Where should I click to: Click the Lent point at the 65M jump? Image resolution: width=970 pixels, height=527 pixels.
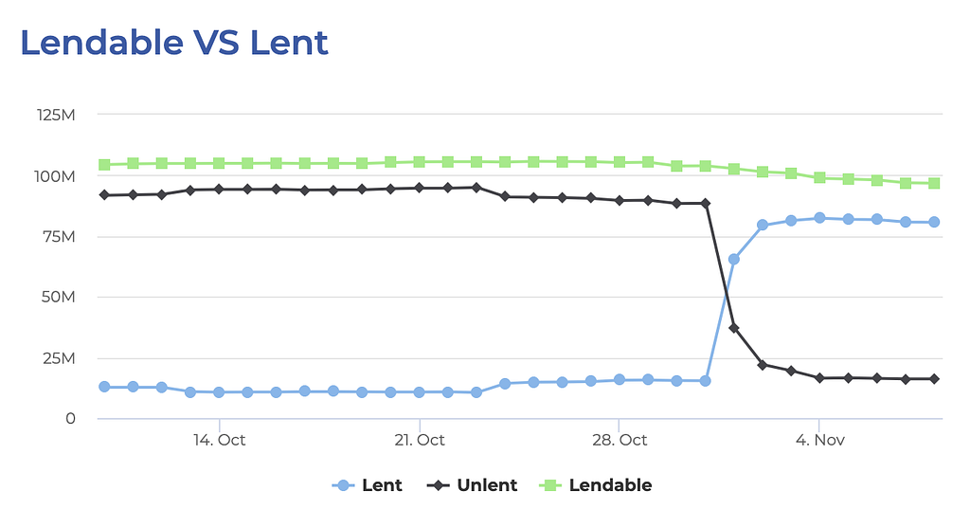[x=734, y=259]
